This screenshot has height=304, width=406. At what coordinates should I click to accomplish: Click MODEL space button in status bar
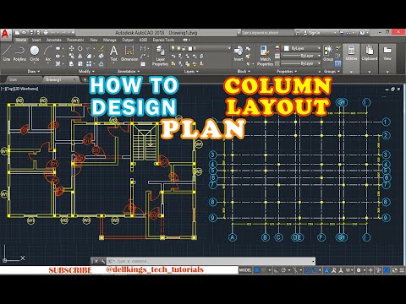click(x=245, y=270)
